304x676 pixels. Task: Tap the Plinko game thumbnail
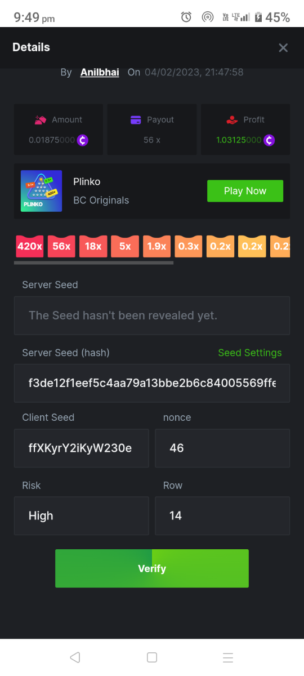click(41, 191)
